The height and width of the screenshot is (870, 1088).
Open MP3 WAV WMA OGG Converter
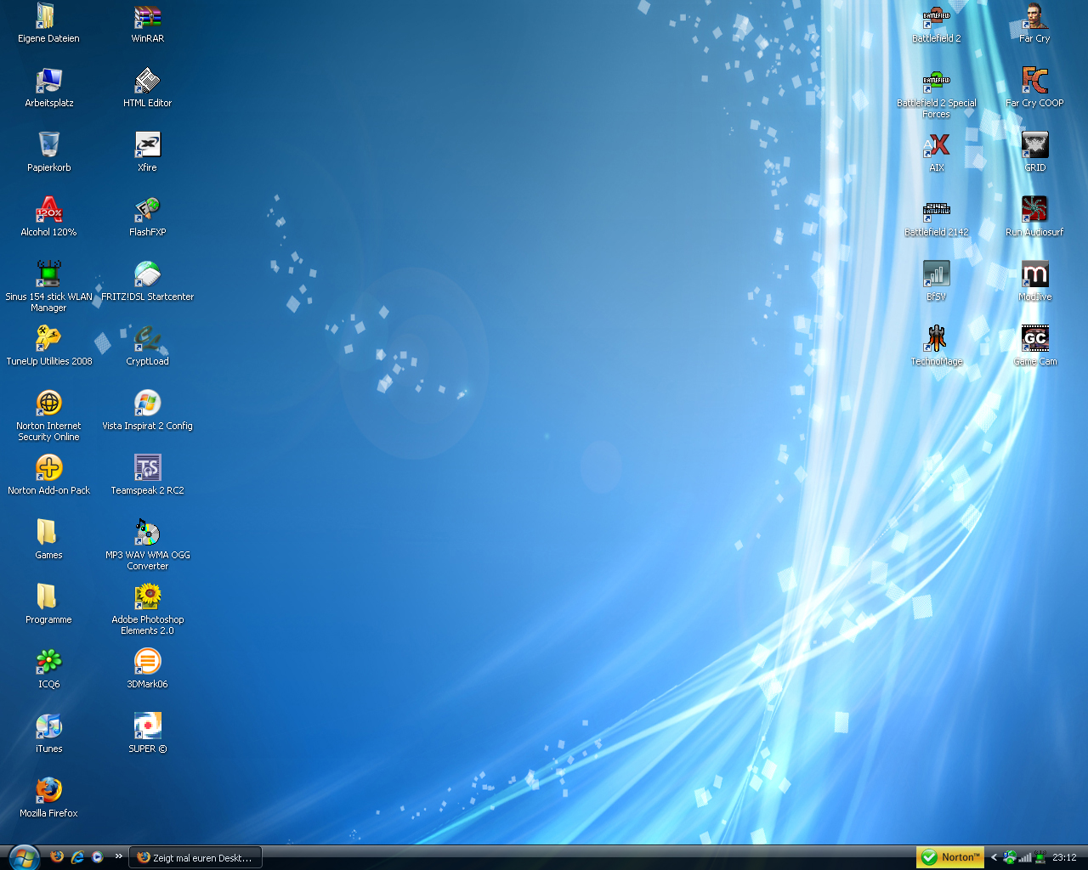click(x=147, y=534)
